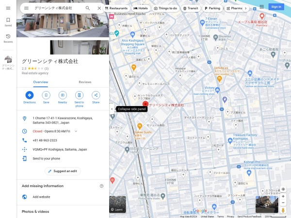This screenshot has height=218, width=291.
Task: Click the 2.3 star rating reviews count
Action: [x=47, y=69]
